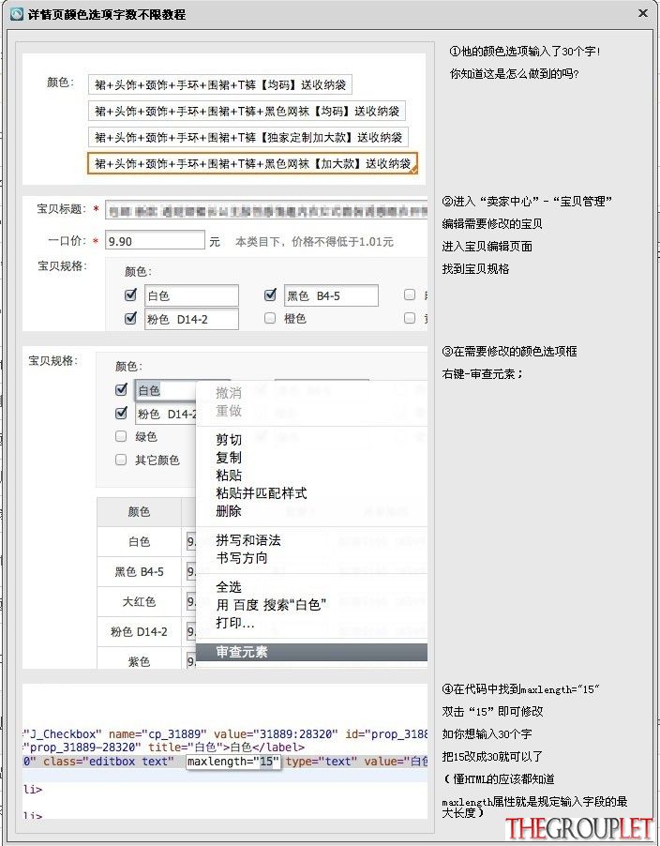This screenshot has width=660, height=846.
Task: Toggle the 白色 checkbox beside the context menu
Action: point(121,389)
